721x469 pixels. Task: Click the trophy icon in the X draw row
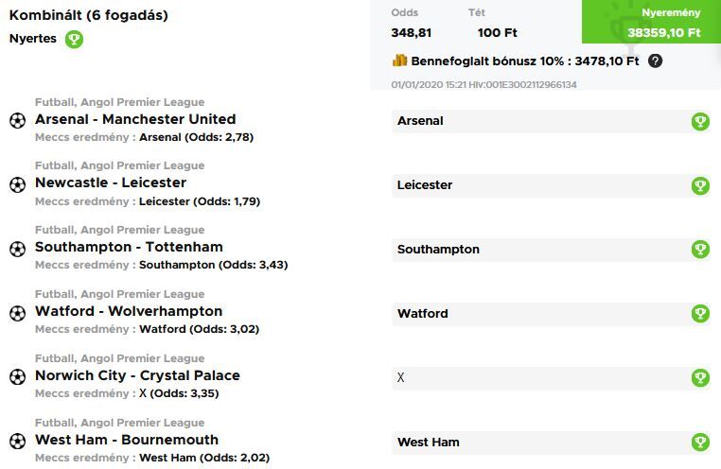pyautogui.click(x=700, y=377)
